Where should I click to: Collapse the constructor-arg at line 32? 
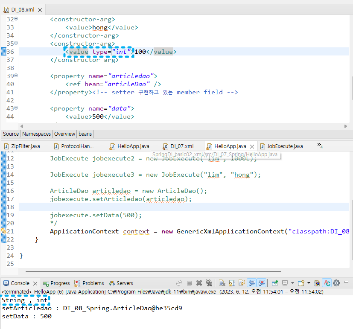pos(16,19)
